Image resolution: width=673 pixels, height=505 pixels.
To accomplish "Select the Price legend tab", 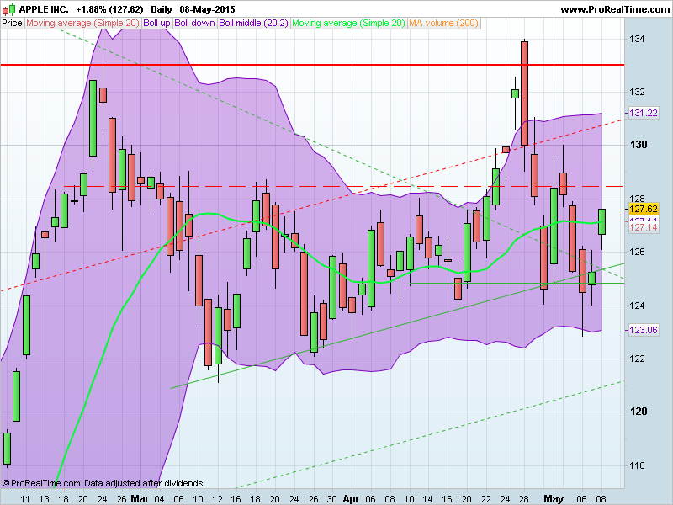I will click(x=12, y=24).
